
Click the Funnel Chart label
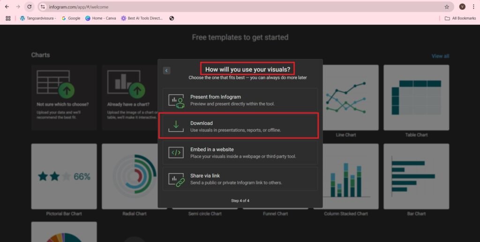(275, 213)
